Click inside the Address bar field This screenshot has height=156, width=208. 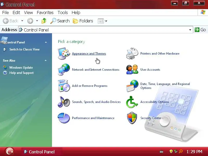click(106, 30)
